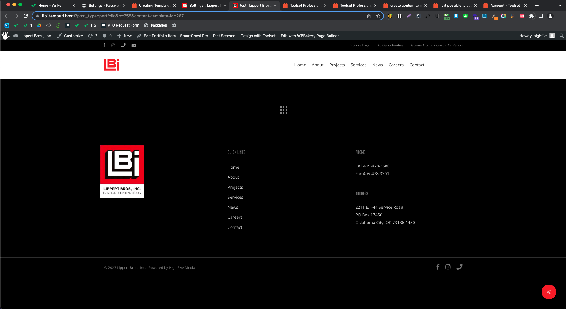Click the footer Instagram icon
This screenshot has height=309, width=566.
pos(448,267)
